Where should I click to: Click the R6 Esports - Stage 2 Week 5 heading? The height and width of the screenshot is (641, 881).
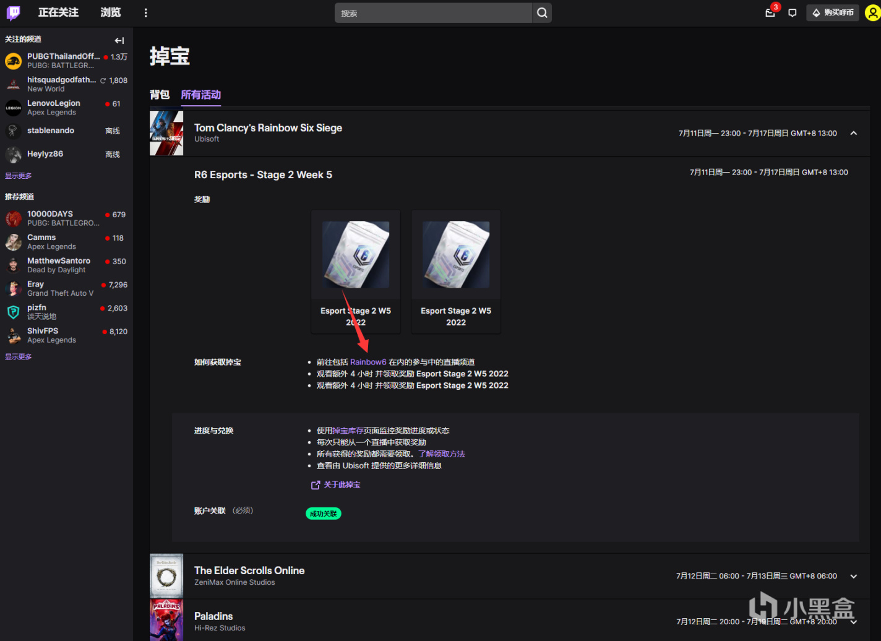point(263,175)
